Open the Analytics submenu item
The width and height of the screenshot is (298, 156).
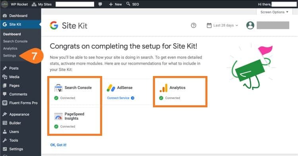[x=10, y=48]
